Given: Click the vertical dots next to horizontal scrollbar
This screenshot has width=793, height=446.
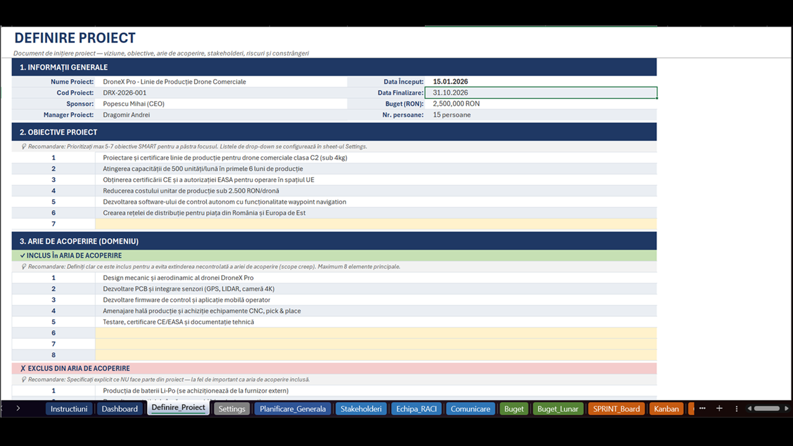Looking at the screenshot, I should coord(737,408).
